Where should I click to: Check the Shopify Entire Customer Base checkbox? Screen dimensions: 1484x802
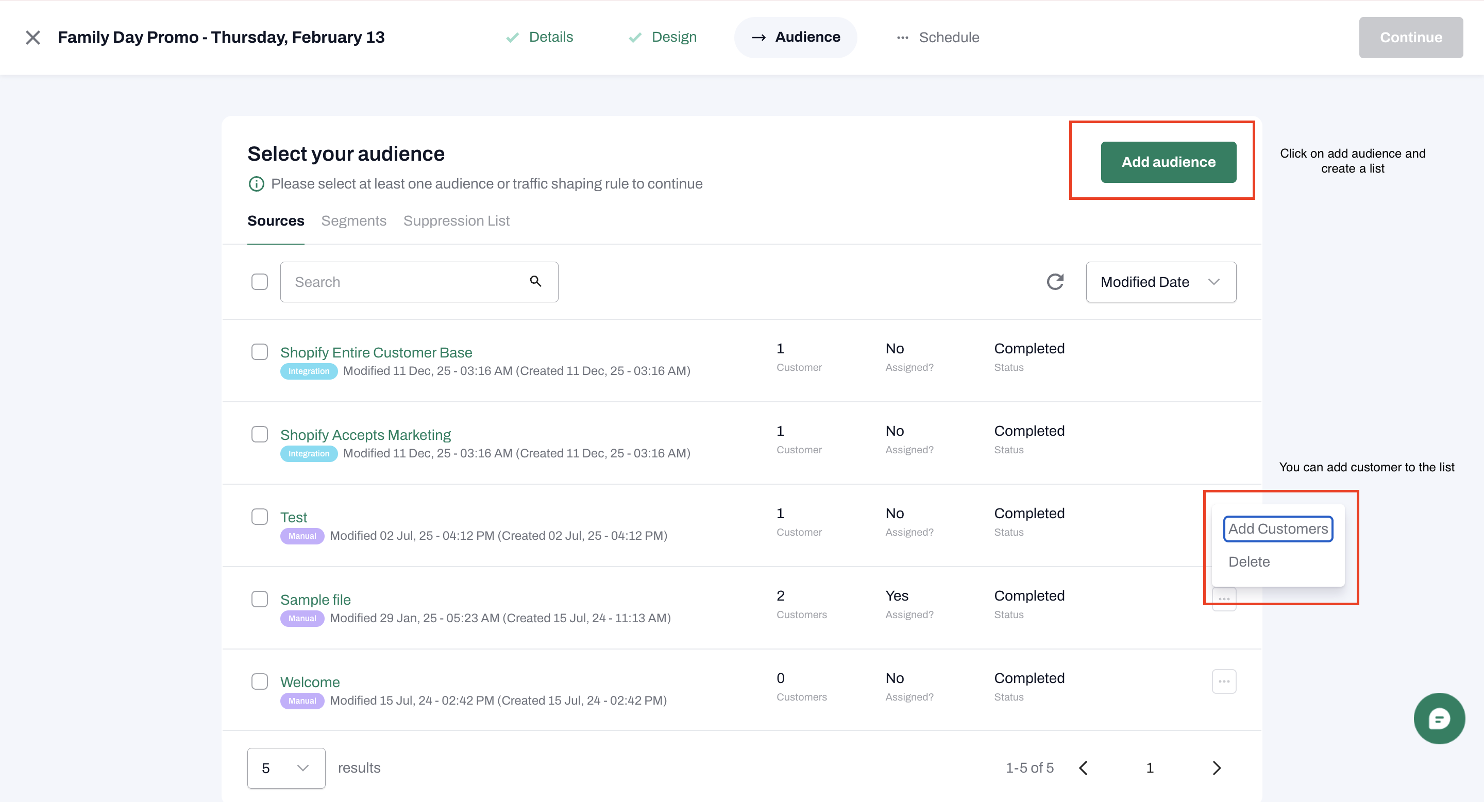[x=259, y=352]
